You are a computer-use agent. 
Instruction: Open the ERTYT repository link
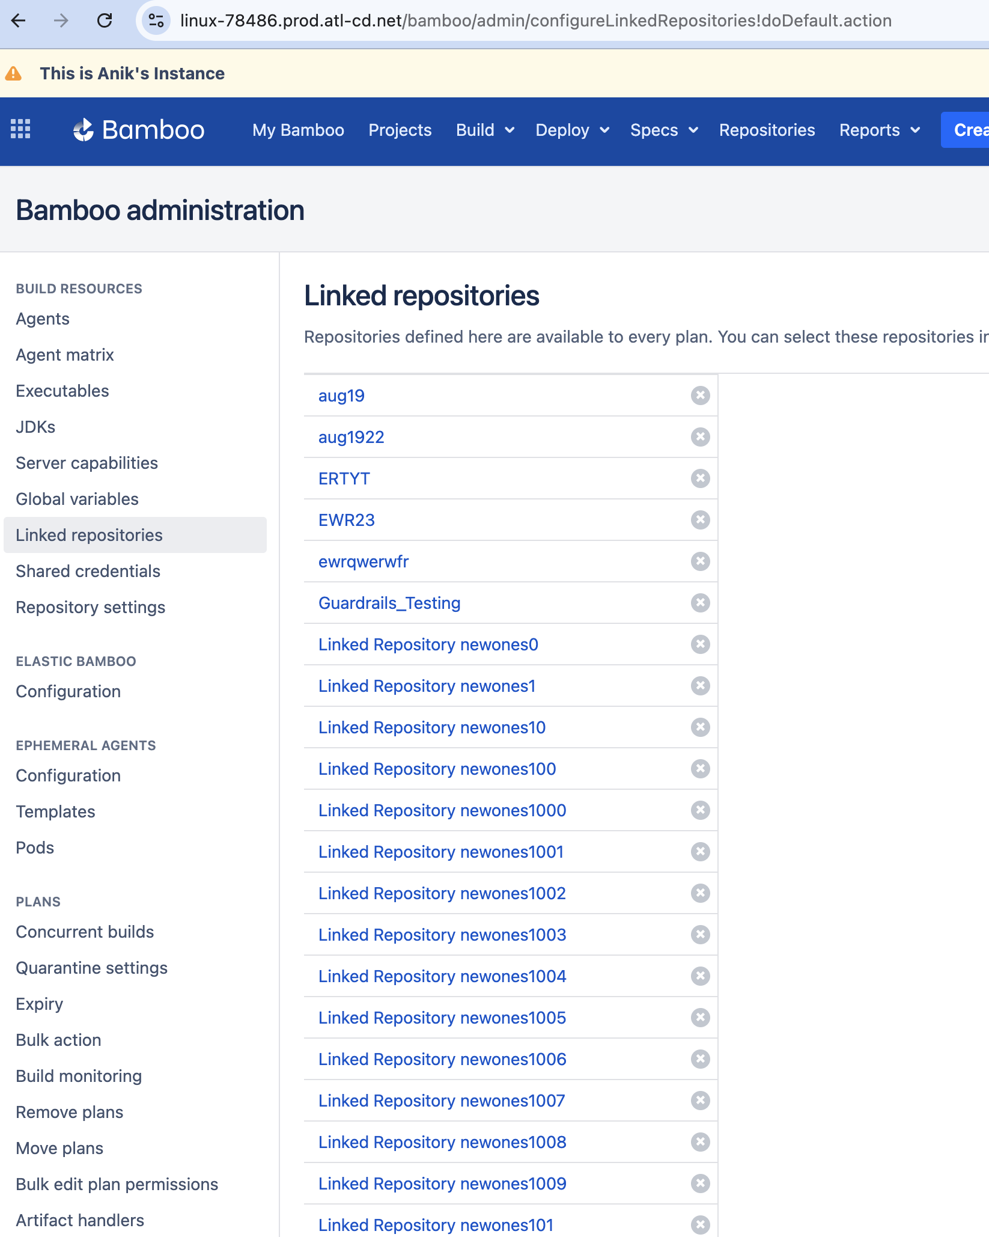click(x=344, y=478)
